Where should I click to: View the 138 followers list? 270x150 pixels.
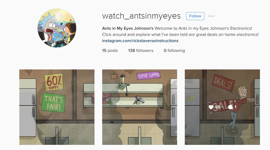click(x=141, y=50)
